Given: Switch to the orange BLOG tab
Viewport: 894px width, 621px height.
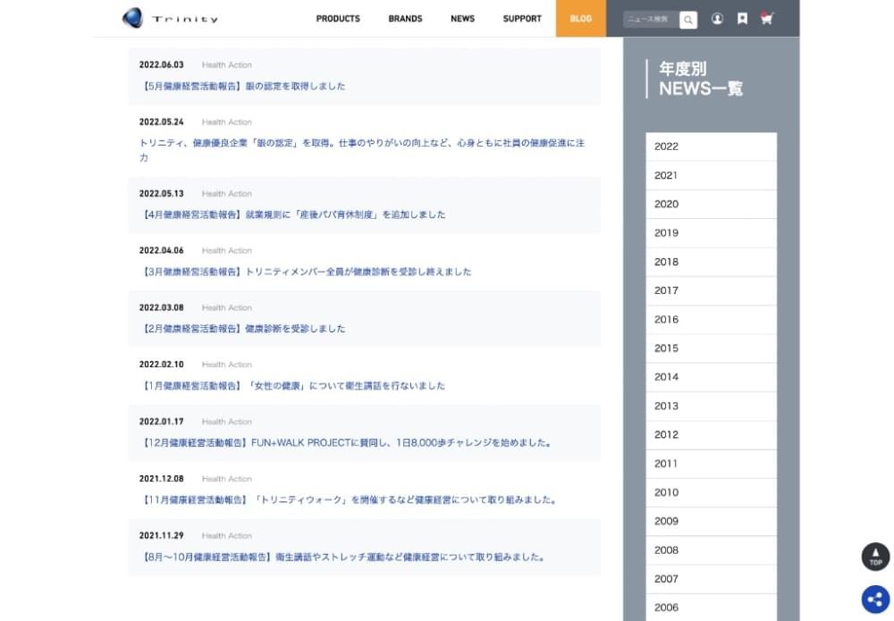Looking at the screenshot, I should pyautogui.click(x=580, y=19).
